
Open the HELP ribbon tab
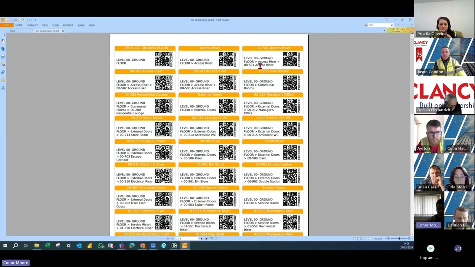tap(92, 25)
